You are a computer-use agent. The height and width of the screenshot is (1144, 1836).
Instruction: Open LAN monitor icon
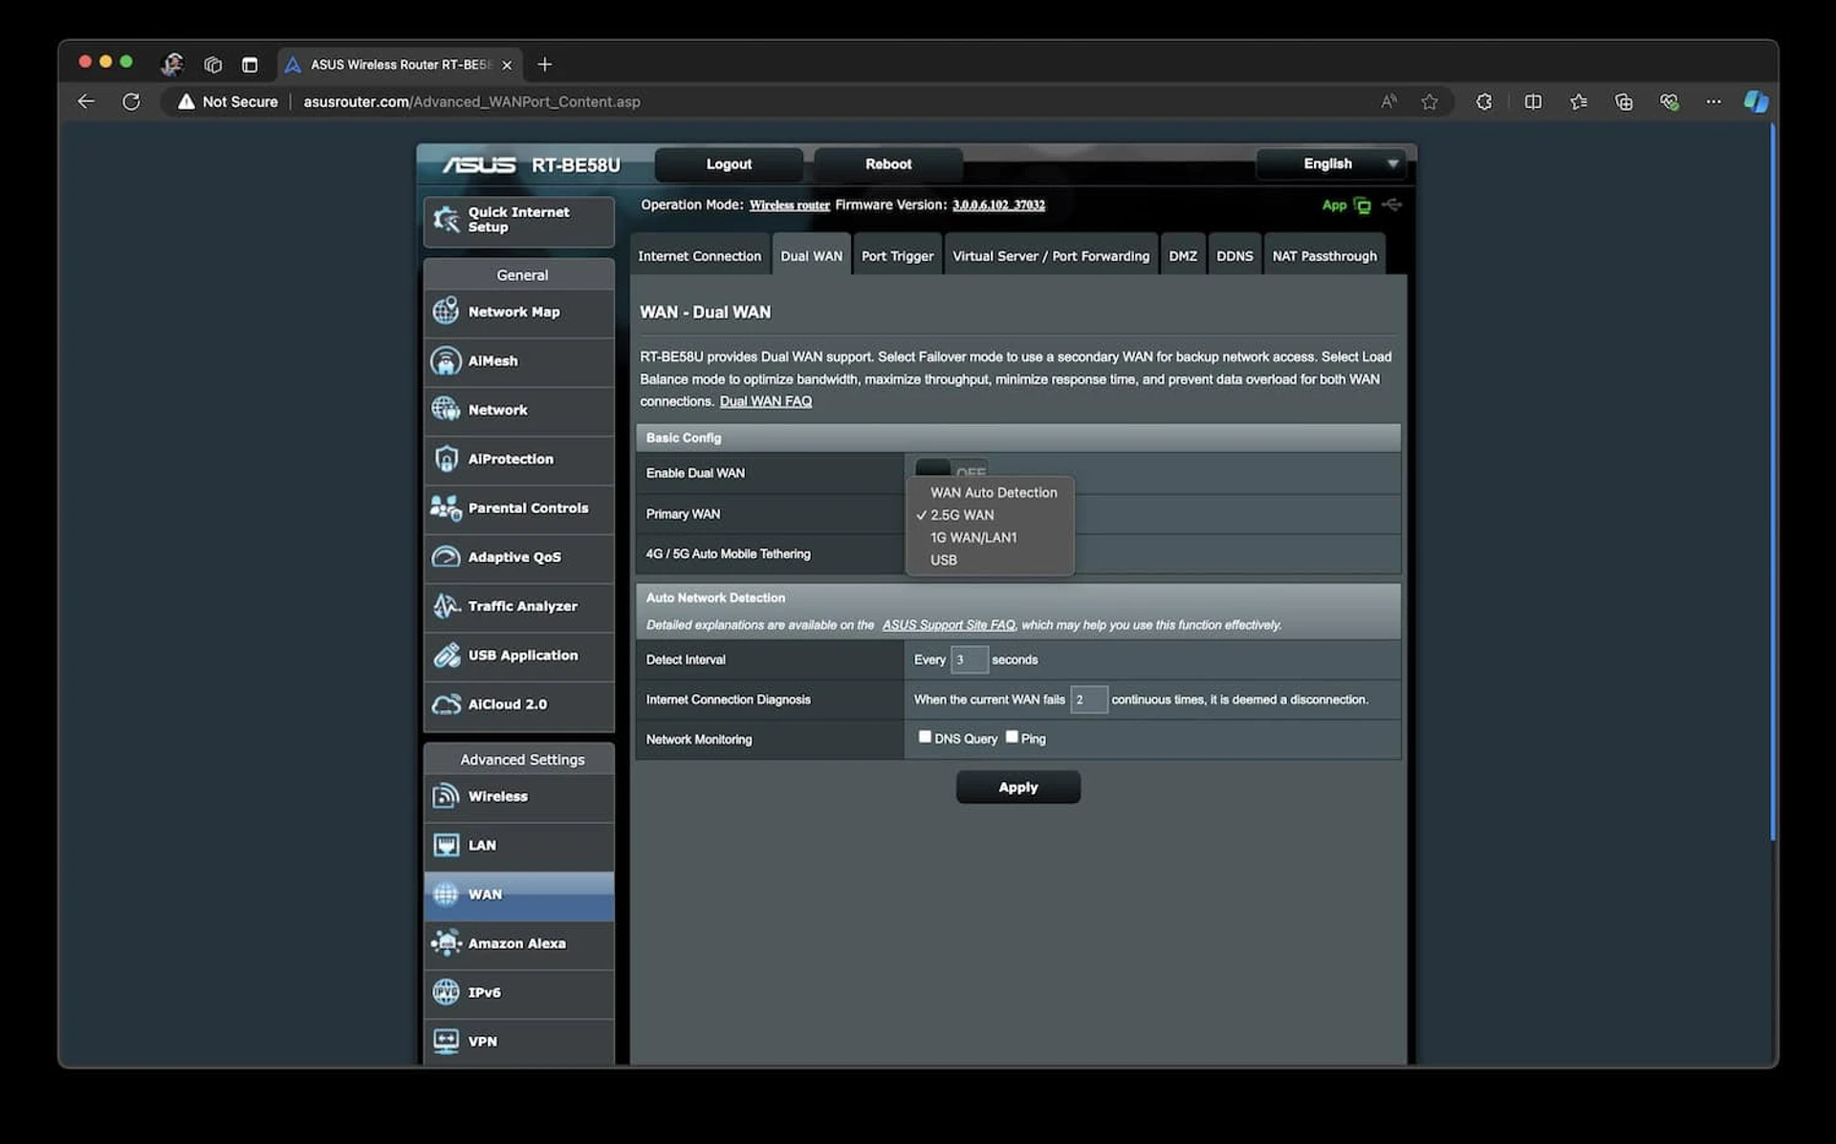[x=446, y=845]
